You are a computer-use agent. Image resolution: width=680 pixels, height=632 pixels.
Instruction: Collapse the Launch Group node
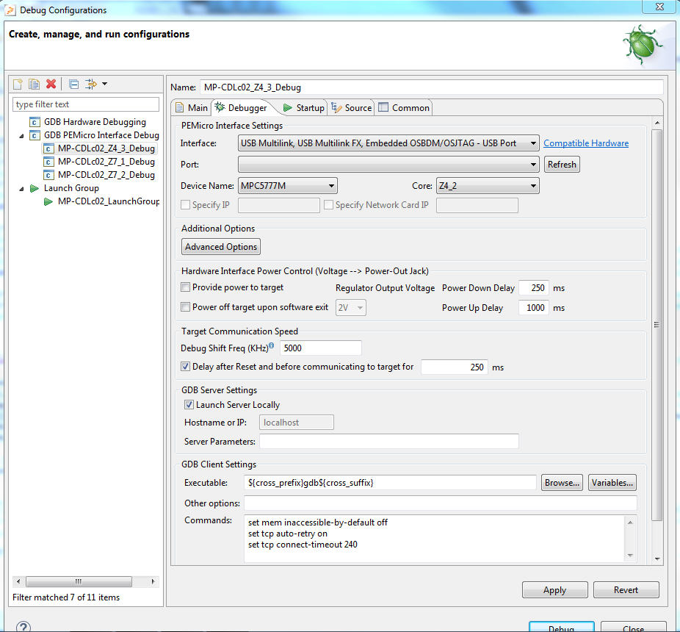click(21, 189)
